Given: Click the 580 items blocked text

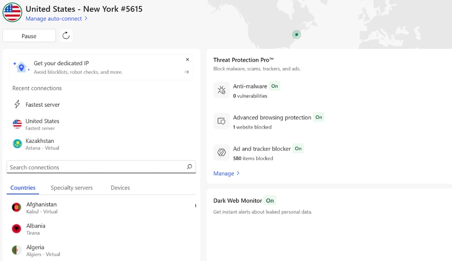Looking at the screenshot, I should (253, 158).
